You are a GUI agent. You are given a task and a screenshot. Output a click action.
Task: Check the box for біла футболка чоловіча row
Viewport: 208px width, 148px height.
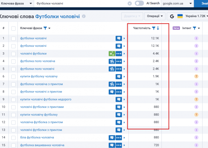point(13,138)
